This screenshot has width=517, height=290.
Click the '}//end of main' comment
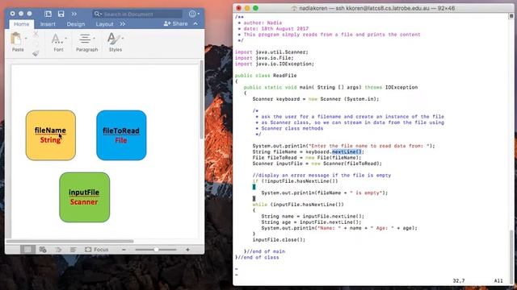tap(264, 251)
